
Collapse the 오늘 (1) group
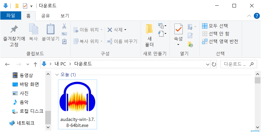[x=57, y=75]
